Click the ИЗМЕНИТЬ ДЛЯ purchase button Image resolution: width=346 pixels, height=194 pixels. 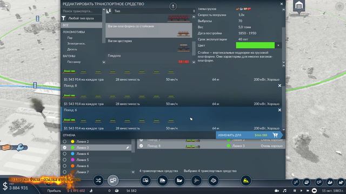click(249, 135)
